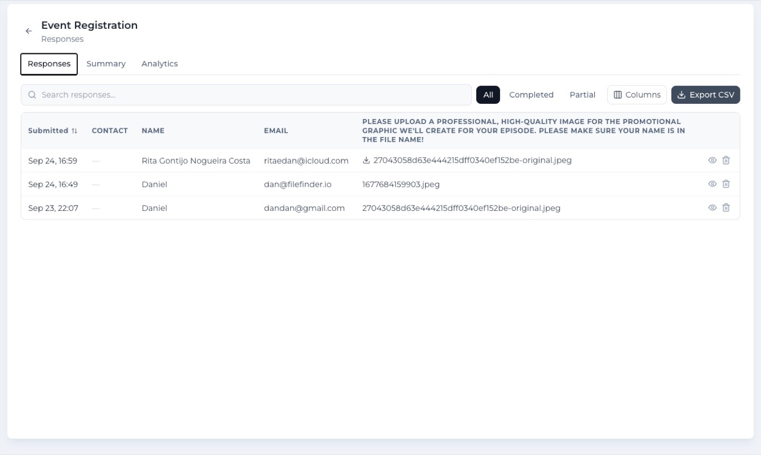View the dandan@gmail.com response

(712, 208)
